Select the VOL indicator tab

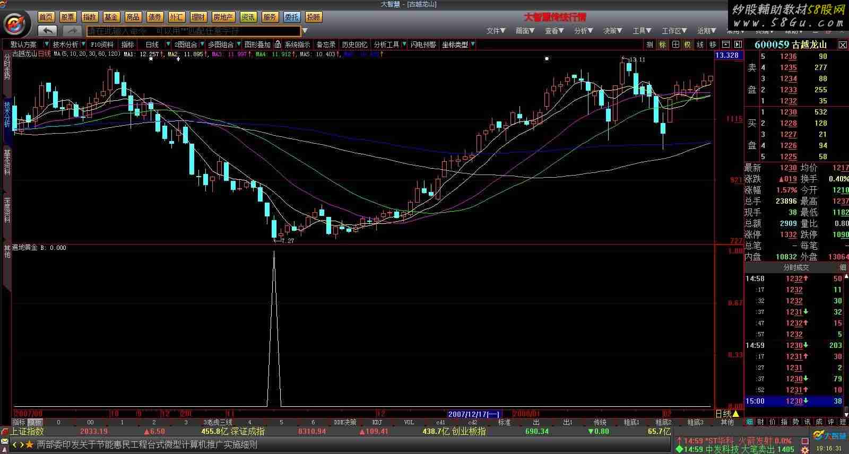pos(409,422)
